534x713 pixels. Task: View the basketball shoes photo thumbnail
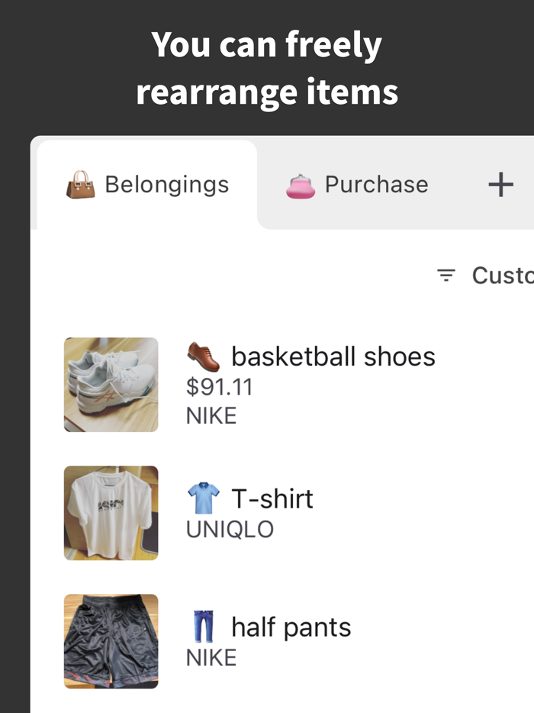click(x=111, y=385)
